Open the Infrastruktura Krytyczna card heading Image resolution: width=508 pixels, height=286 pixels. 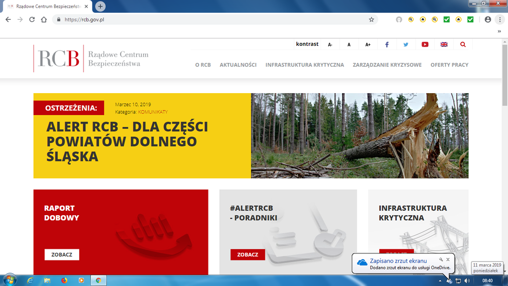[413, 213]
